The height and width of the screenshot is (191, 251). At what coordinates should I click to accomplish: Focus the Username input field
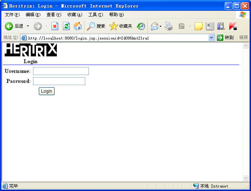61,71
